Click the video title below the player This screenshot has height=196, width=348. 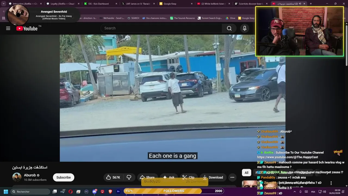(30, 167)
